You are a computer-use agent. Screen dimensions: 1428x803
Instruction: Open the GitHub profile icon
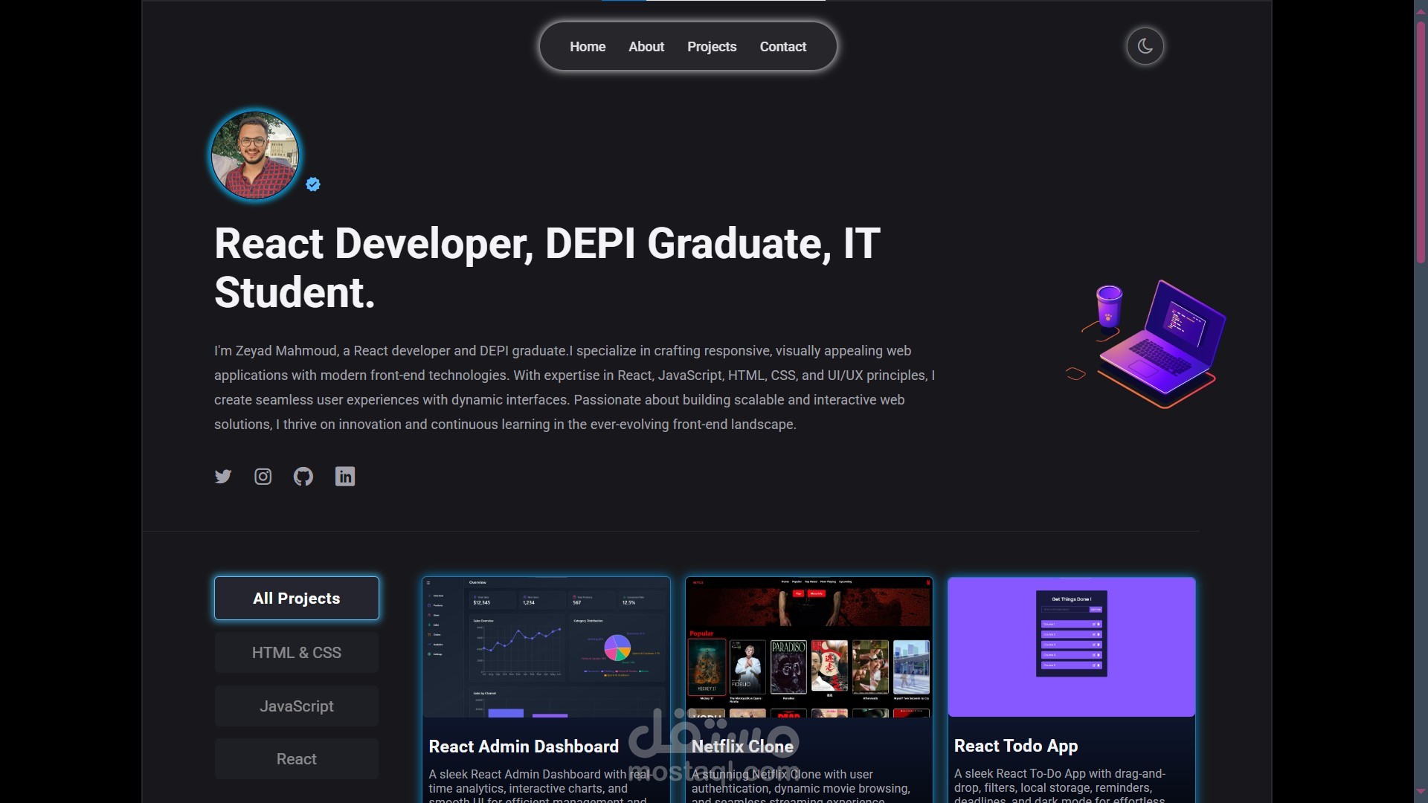(x=303, y=477)
